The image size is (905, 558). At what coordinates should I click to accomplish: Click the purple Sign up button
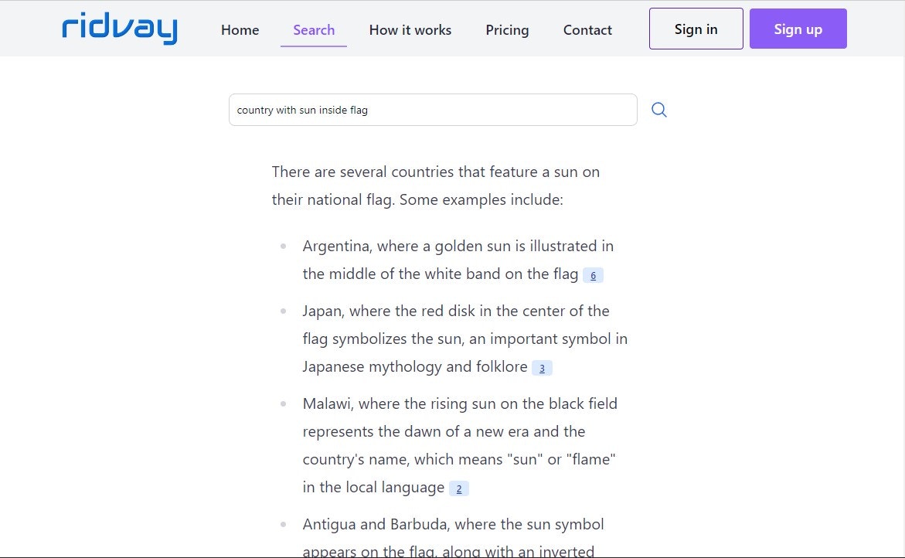click(x=798, y=29)
